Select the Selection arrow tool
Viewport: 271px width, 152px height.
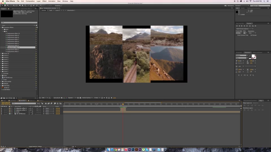point(3,6)
